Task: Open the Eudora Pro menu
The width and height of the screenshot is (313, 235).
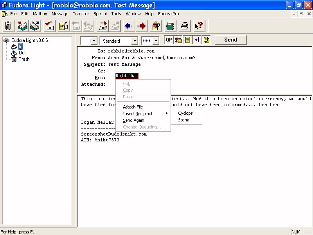Action: (x=169, y=14)
